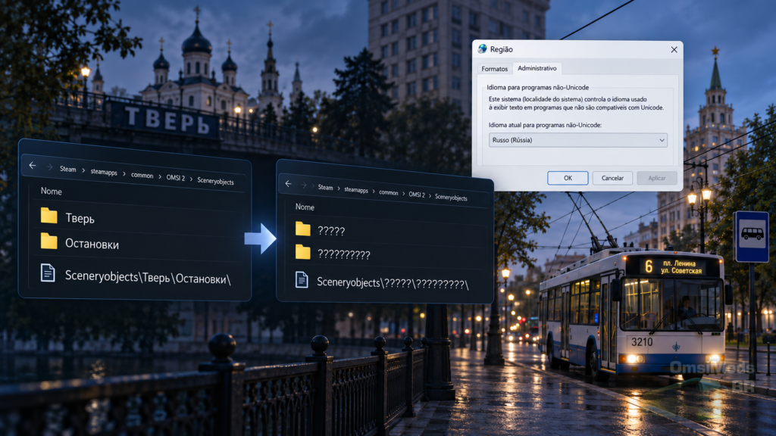
Task: Select the Sceneryobjects\Тверь\Остановки\ file icon
Action: tap(48, 272)
